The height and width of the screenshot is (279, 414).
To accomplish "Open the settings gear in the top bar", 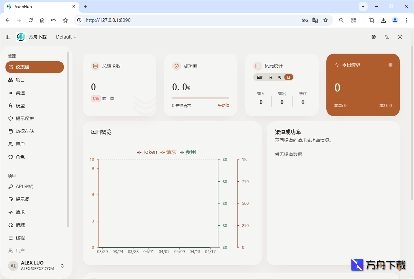I will (x=373, y=37).
